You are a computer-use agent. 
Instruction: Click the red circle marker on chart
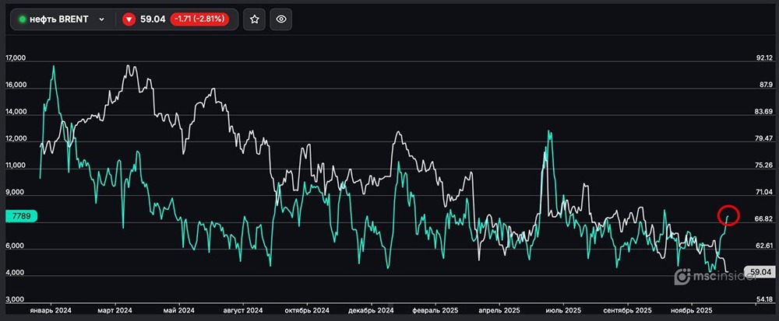tap(728, 214)
